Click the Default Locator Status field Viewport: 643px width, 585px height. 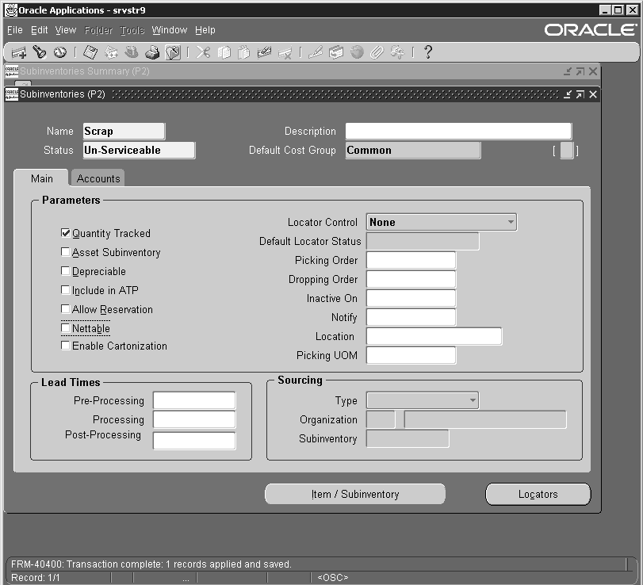pyautogui.click(x=423, y=241)
